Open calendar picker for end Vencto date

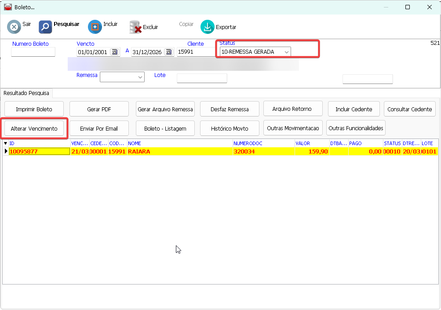coord(169,52)
